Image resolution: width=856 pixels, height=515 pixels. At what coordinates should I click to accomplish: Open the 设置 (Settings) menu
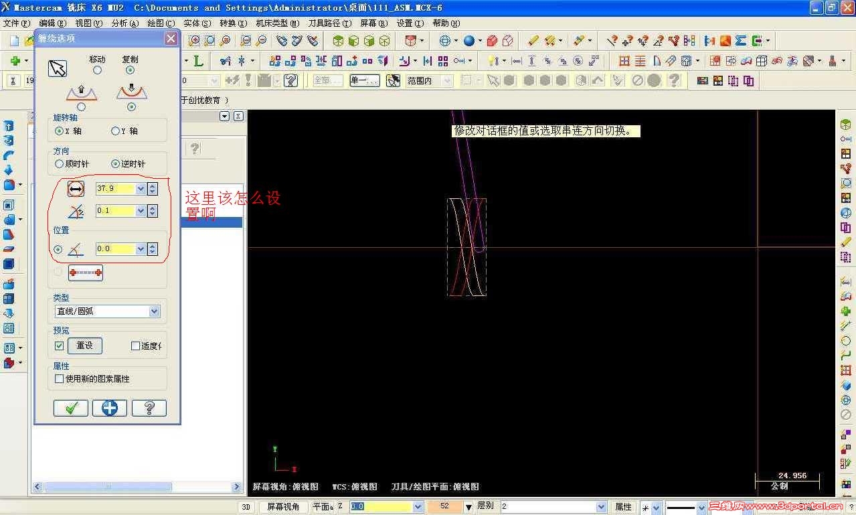point(410,23)
